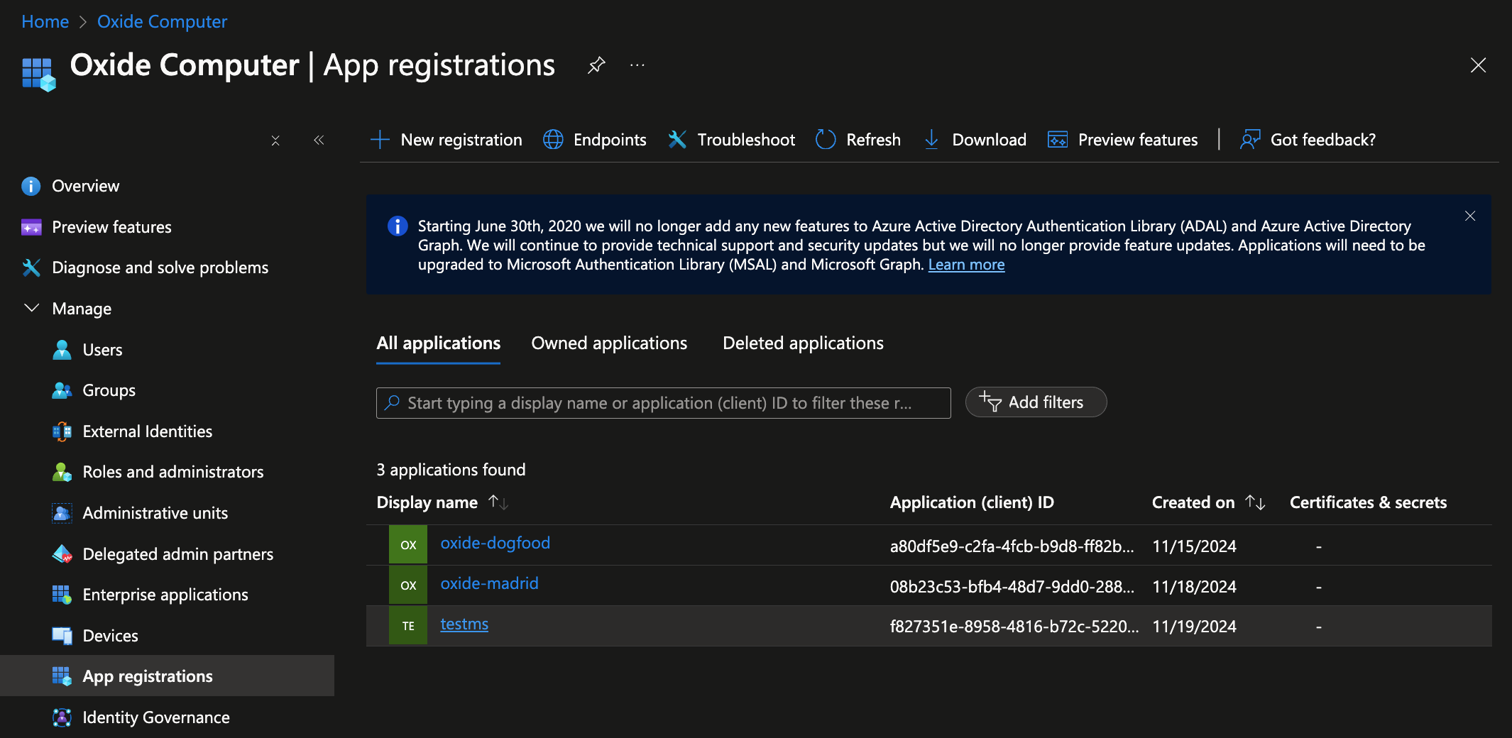Viewport: 1512px width, 738px height.
Task: Click the Administrative units icon
Action: click(x=62, y=513)
